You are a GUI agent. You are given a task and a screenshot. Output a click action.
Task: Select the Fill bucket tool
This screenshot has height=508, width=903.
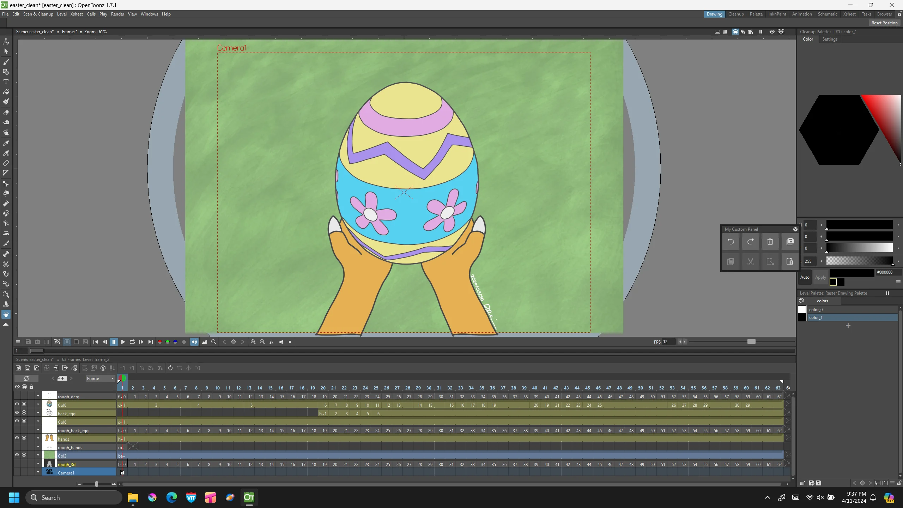[6, 92]
